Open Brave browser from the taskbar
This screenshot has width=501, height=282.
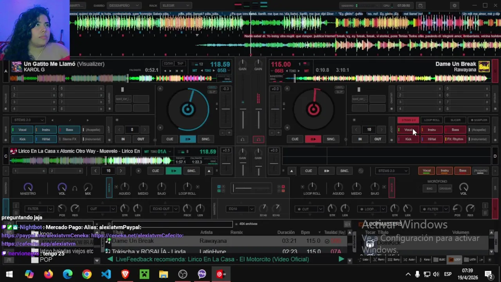pyautogui.click(x=125, y=274)
